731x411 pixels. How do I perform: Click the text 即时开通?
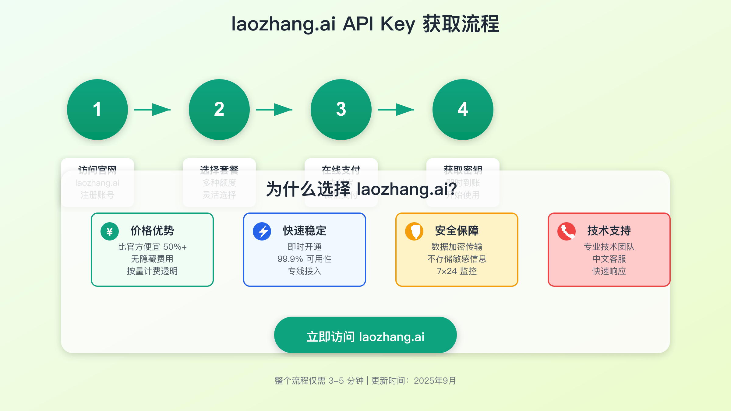(x=305, y=247)
